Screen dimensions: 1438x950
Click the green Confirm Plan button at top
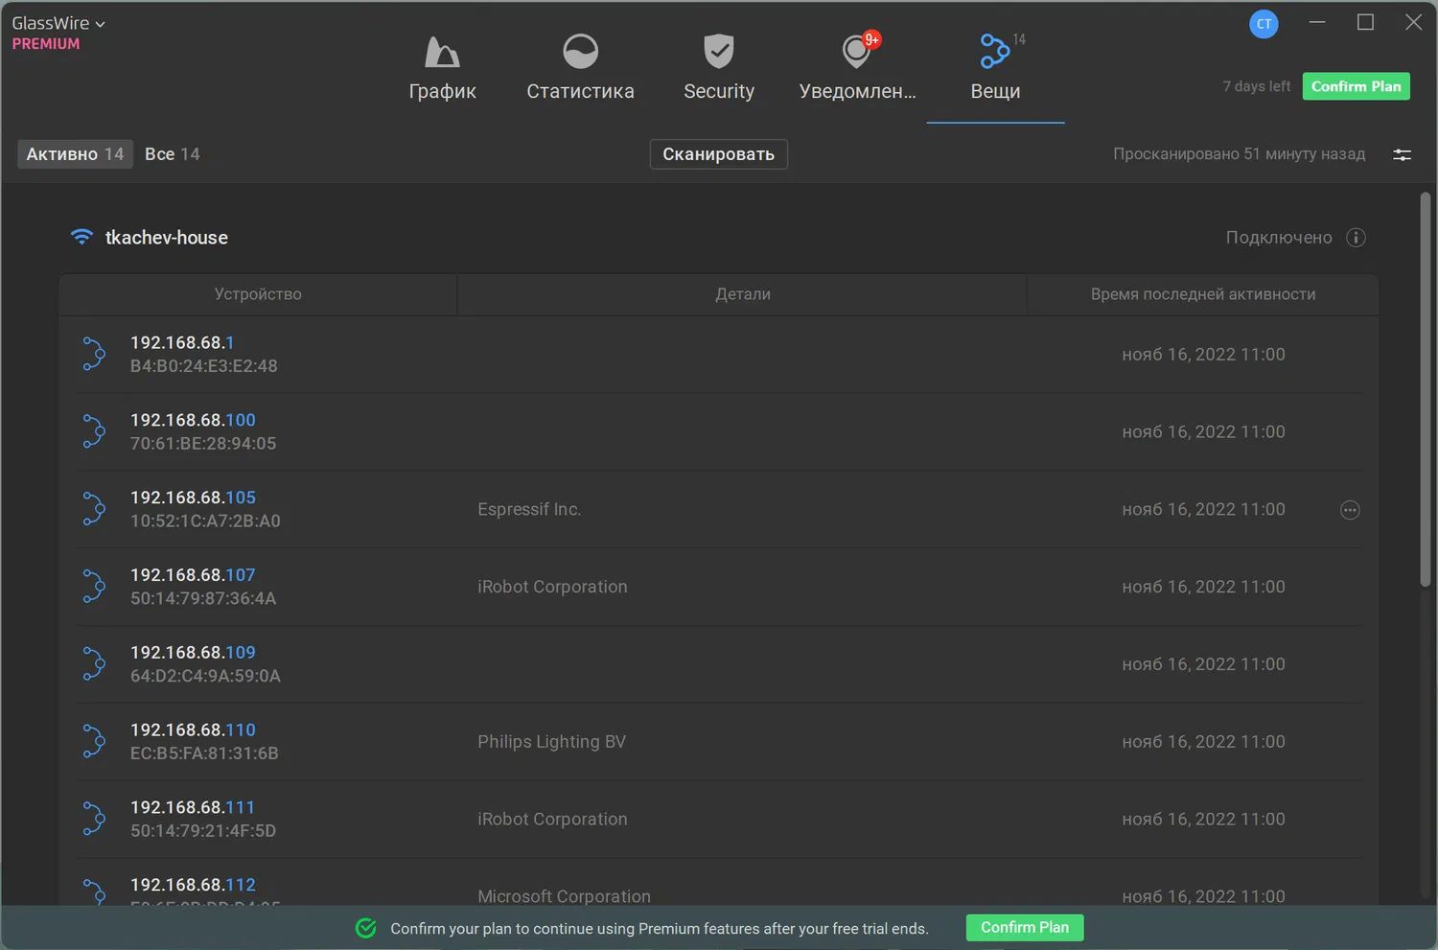click(1356, 86)
